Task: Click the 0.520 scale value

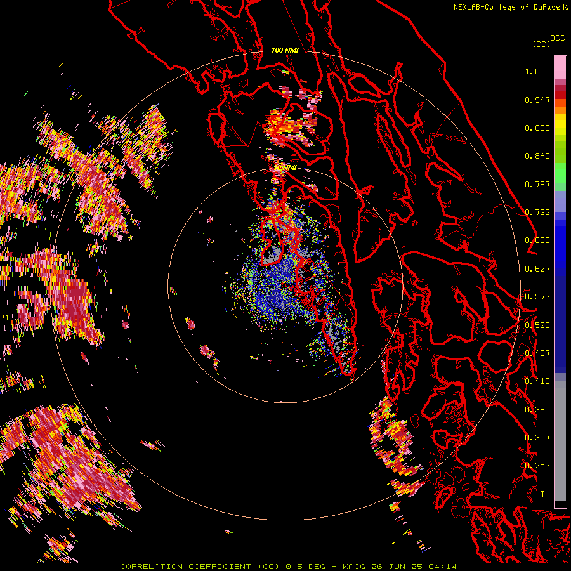Action: coord(537,325)
